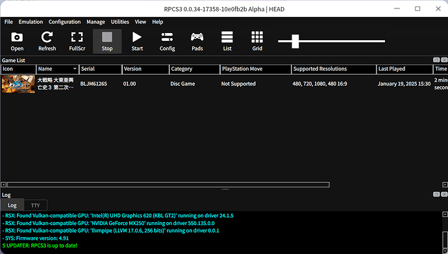This screenshot has height=254, width=448.
Task: Open the Configuration menu
Action: [64, 22]
